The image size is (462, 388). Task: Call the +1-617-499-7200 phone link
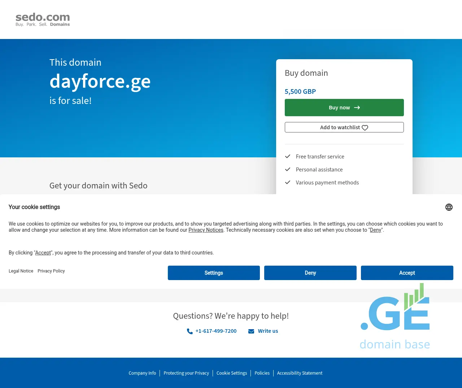tap(216, 331)
